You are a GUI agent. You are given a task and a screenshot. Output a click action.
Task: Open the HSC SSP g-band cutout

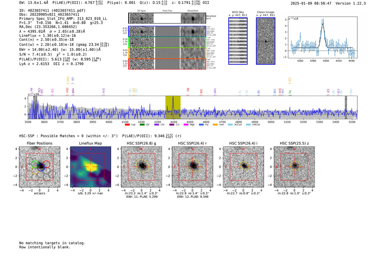pyautogui.click(x=142, y=167)
